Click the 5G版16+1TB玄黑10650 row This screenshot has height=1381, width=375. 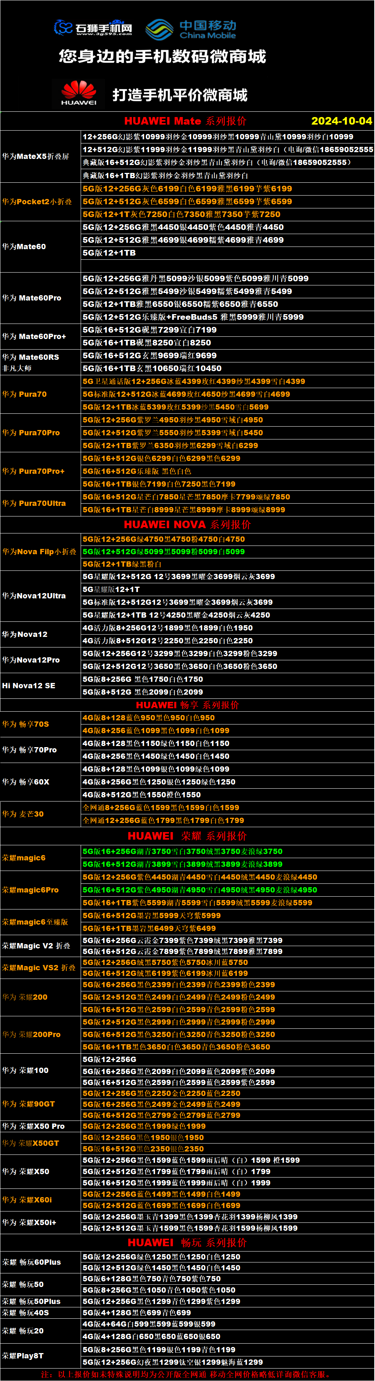(x=227, y=369)
